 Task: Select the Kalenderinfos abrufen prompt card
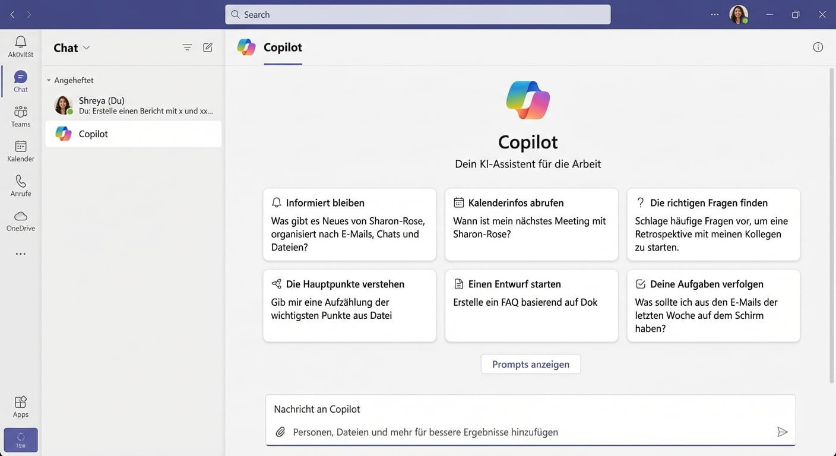(x=531, y=224)
